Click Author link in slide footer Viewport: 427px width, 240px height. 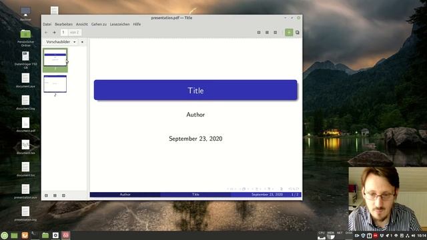click(125, 195)
